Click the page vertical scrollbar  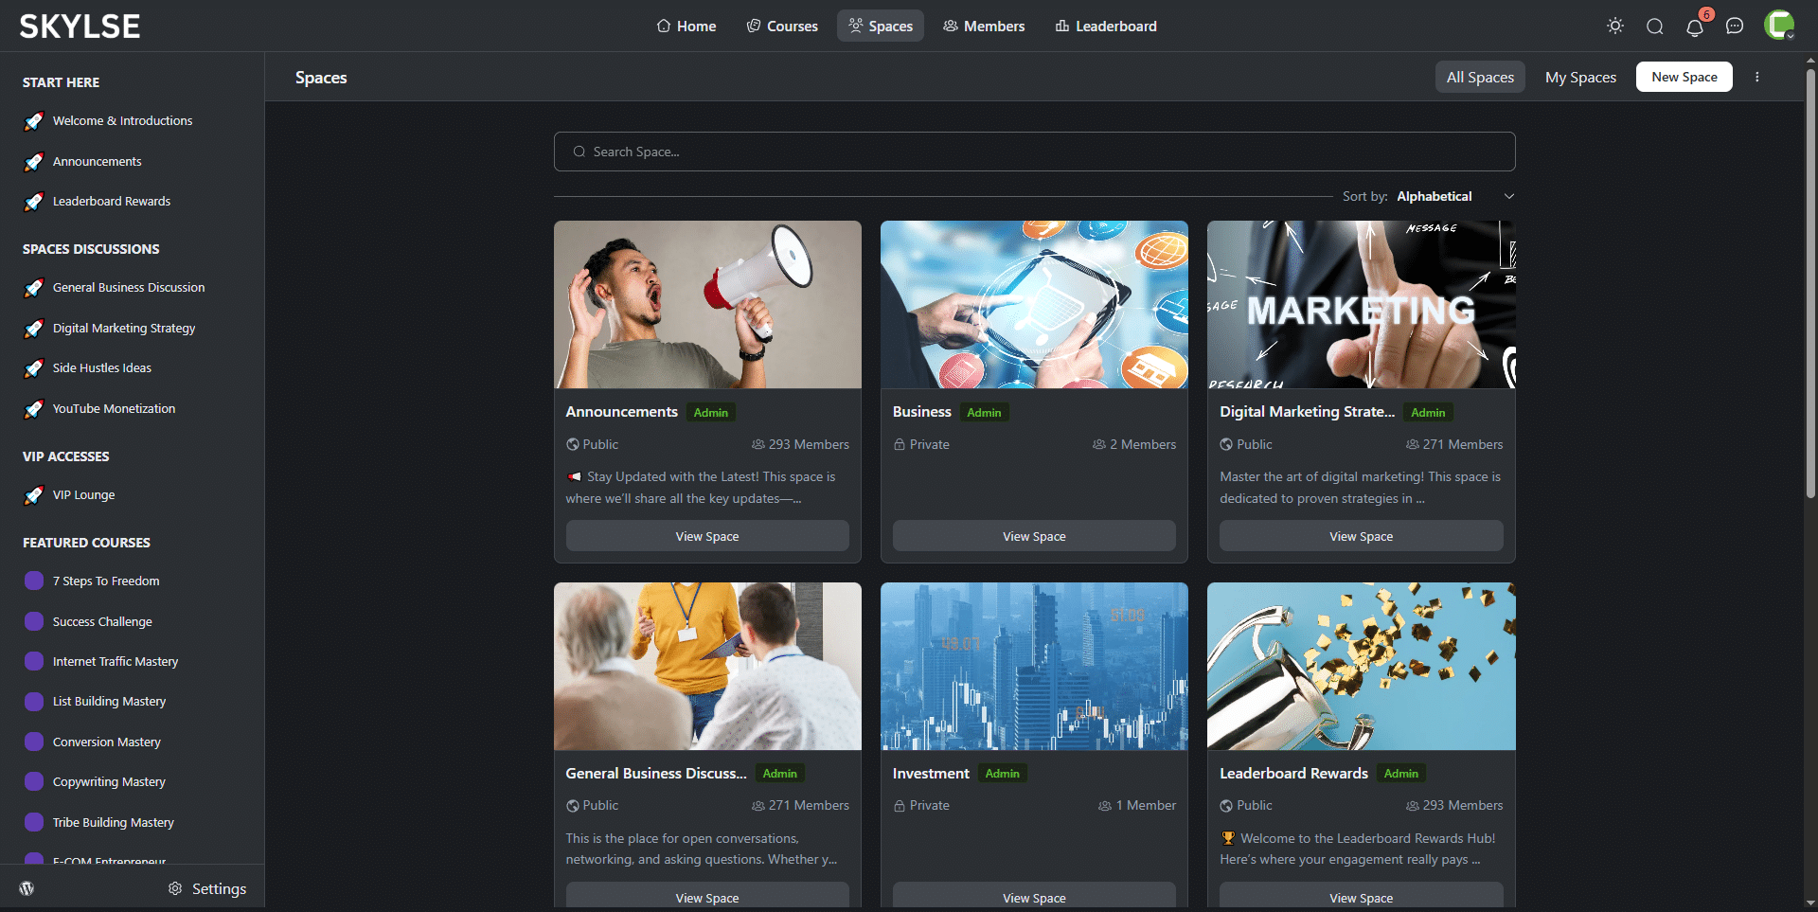click(1810, 284)
